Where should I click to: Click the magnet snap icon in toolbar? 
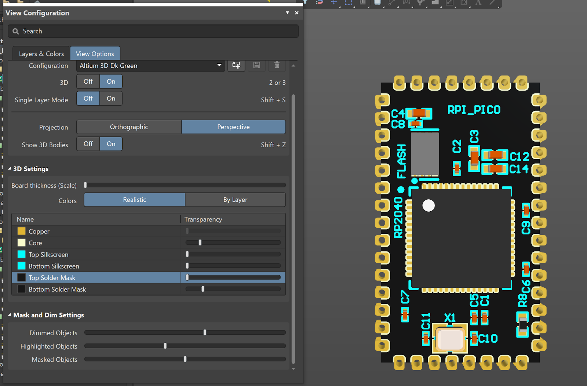pos(319,2)
